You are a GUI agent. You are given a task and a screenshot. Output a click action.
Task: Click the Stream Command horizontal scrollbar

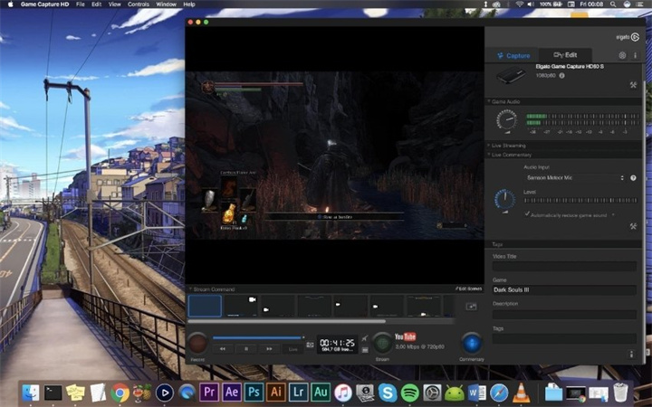287,321
